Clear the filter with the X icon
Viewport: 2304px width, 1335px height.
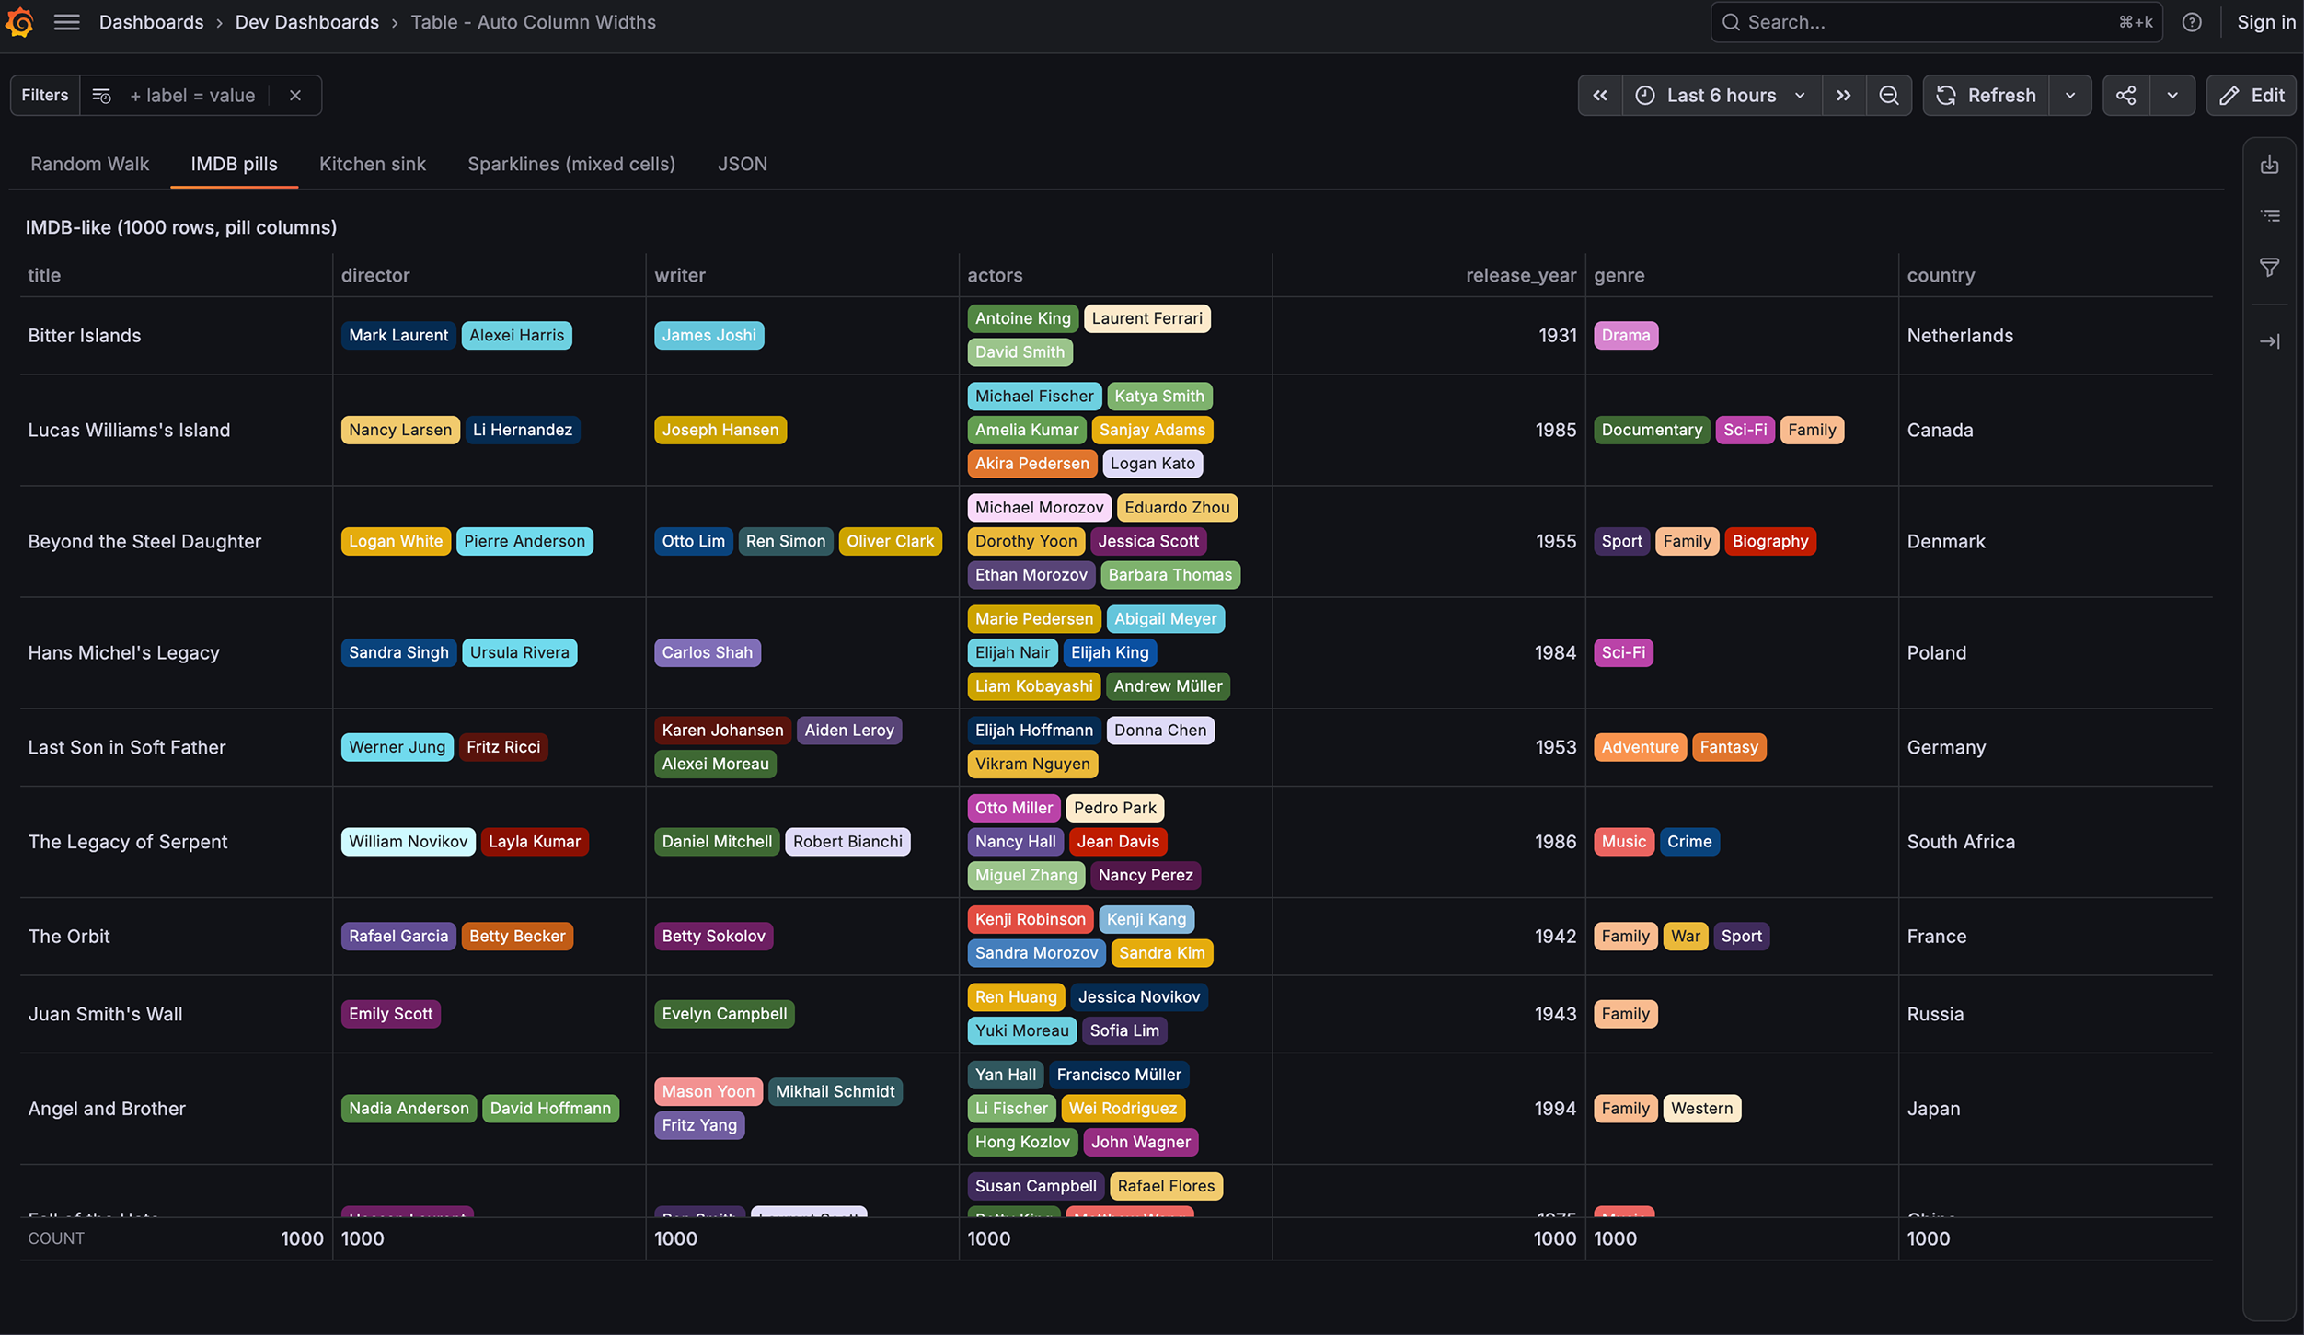[295, 96]
